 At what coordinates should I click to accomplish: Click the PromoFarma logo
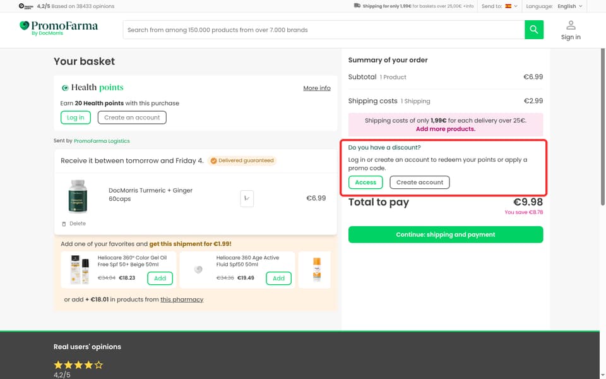point(58,28)
